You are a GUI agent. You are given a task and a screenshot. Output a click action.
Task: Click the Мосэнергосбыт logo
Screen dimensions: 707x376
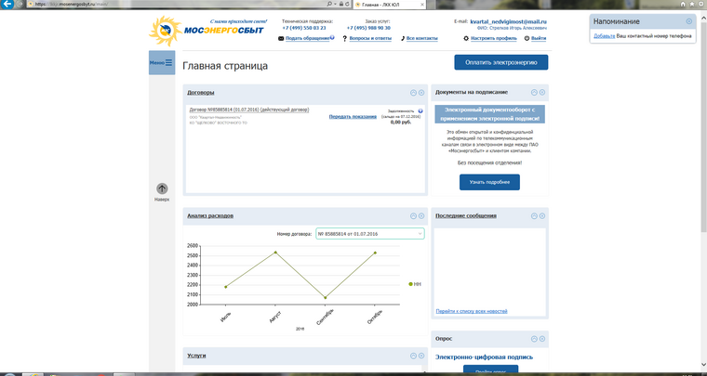(x=207, y=31)
